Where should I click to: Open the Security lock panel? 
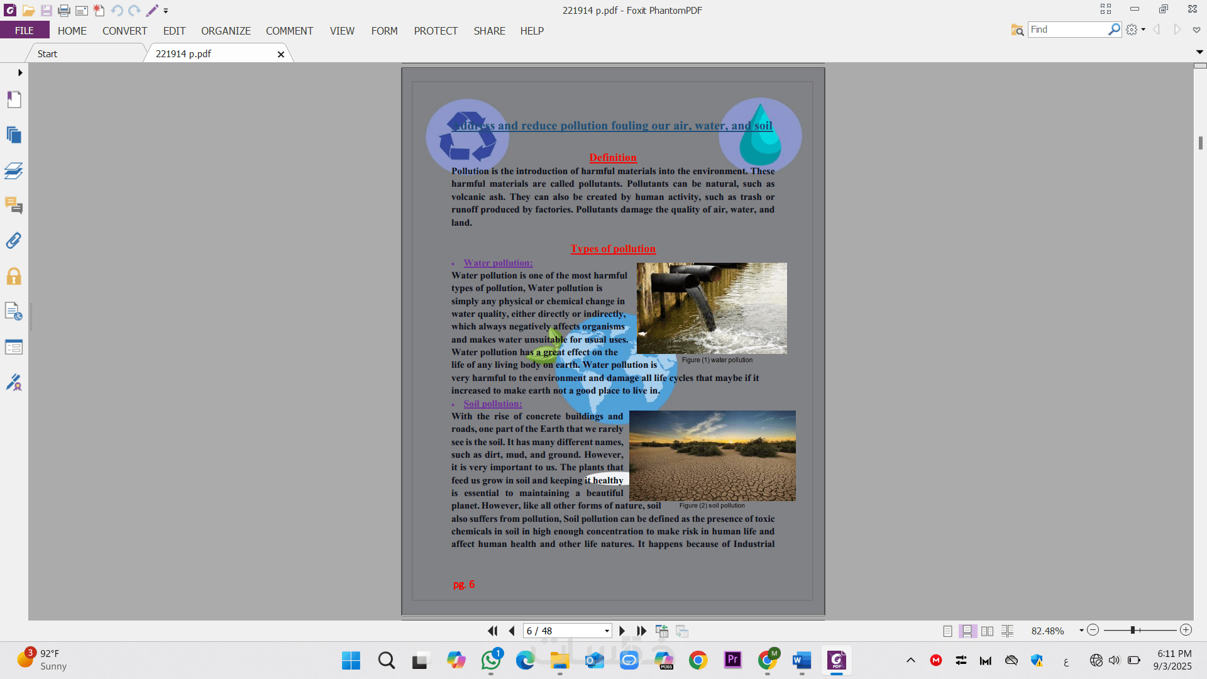[14, 277]
